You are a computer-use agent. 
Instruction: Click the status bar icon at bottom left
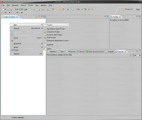coord(4,117)
